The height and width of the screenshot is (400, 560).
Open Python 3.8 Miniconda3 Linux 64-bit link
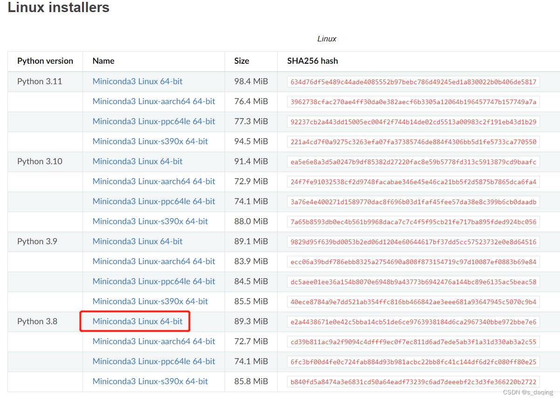(x=137, y=321)
